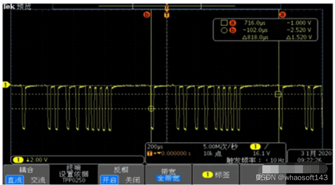Click channel 1 ground reference marker on left edge
This screenshot has height=185, width=335.
click(x=6, y=85)
